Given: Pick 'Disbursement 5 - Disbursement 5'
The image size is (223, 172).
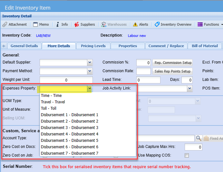Looking at the screenshot, I should coord(88,141).
